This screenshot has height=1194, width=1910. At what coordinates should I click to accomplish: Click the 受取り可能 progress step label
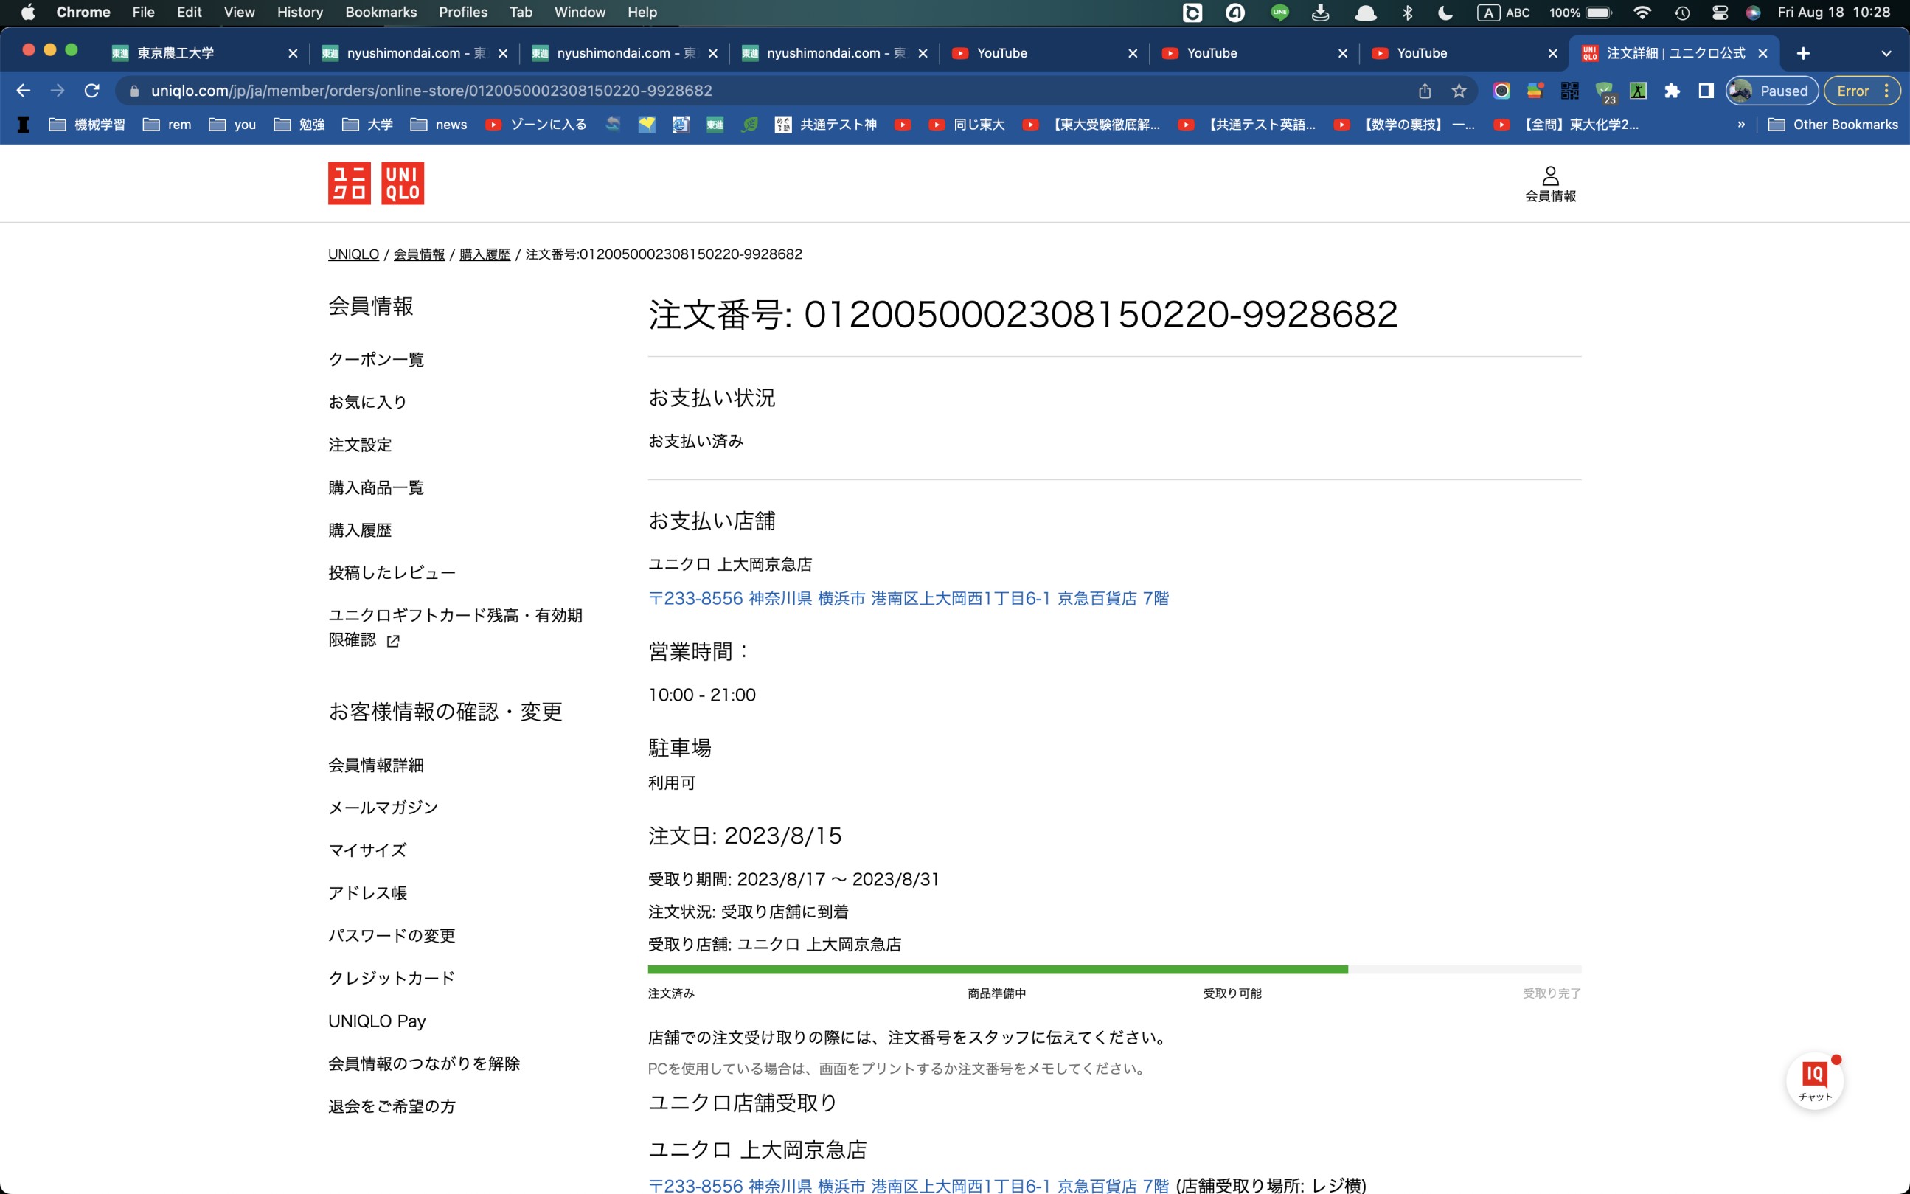tap(1232, 993)
